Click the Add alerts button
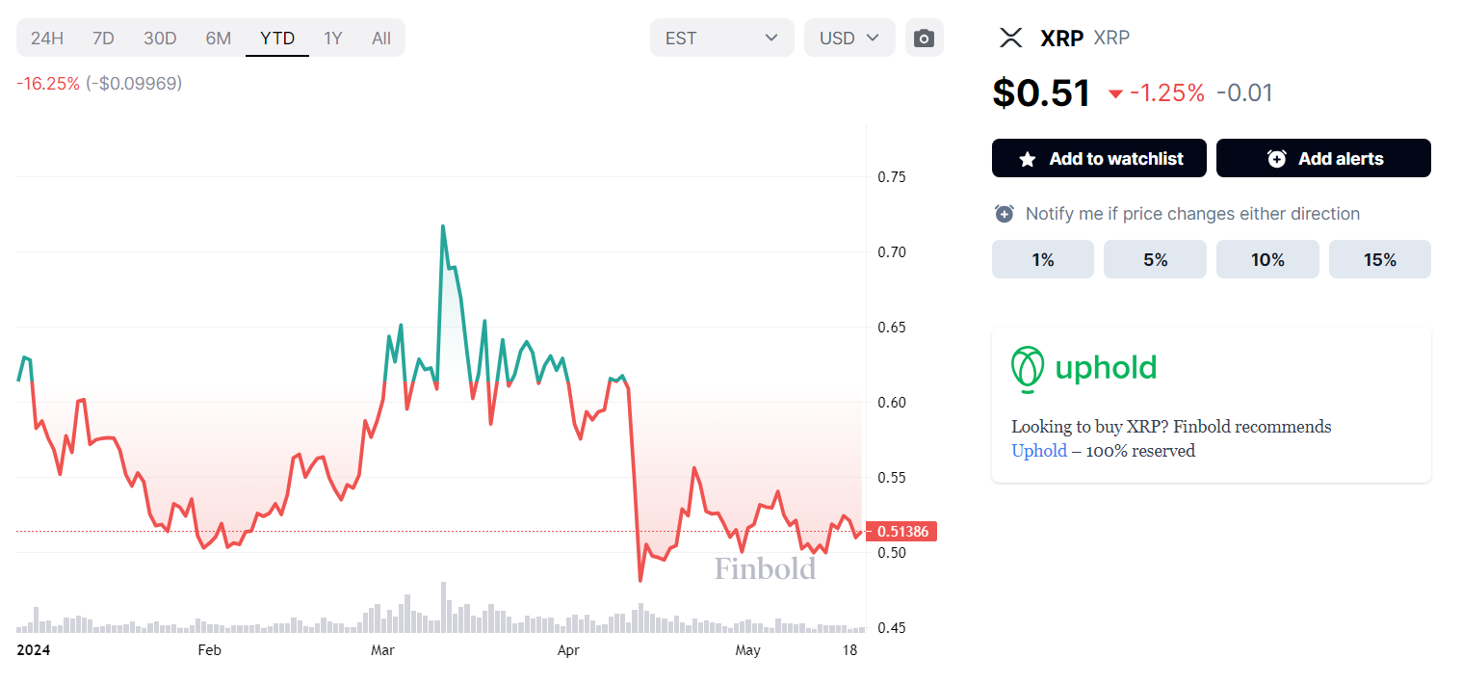Viewport: 1462px width, 684px height. tap(1322, 159)
